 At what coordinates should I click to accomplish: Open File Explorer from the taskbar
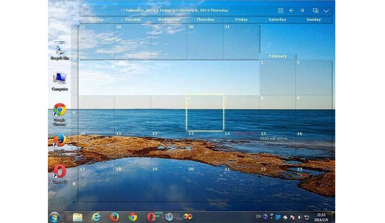click(77, 217)
